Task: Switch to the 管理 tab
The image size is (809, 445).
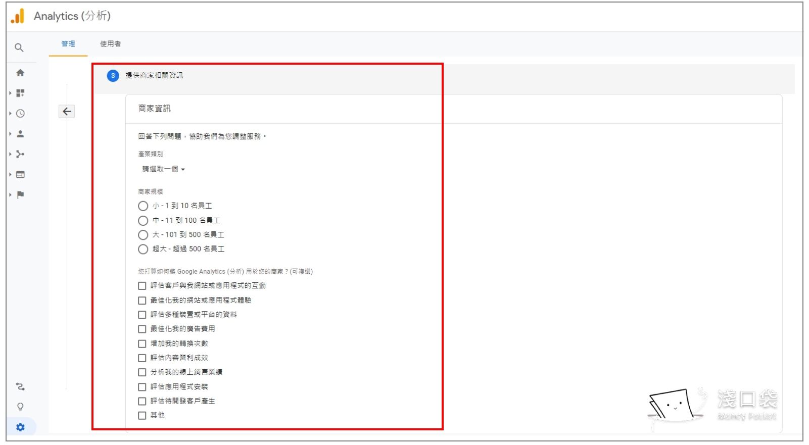Action: pyautogui.click(x=68, y=44)
